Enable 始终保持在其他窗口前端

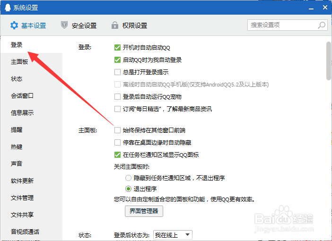point(117,130)
